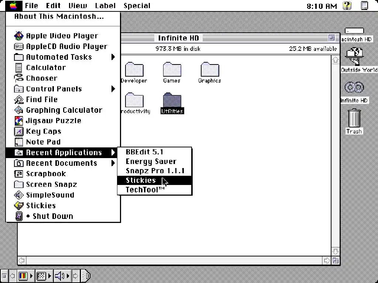Open the Label menu
The width and height of the screenshot is (378, 283).
click(x=105, y=6)
